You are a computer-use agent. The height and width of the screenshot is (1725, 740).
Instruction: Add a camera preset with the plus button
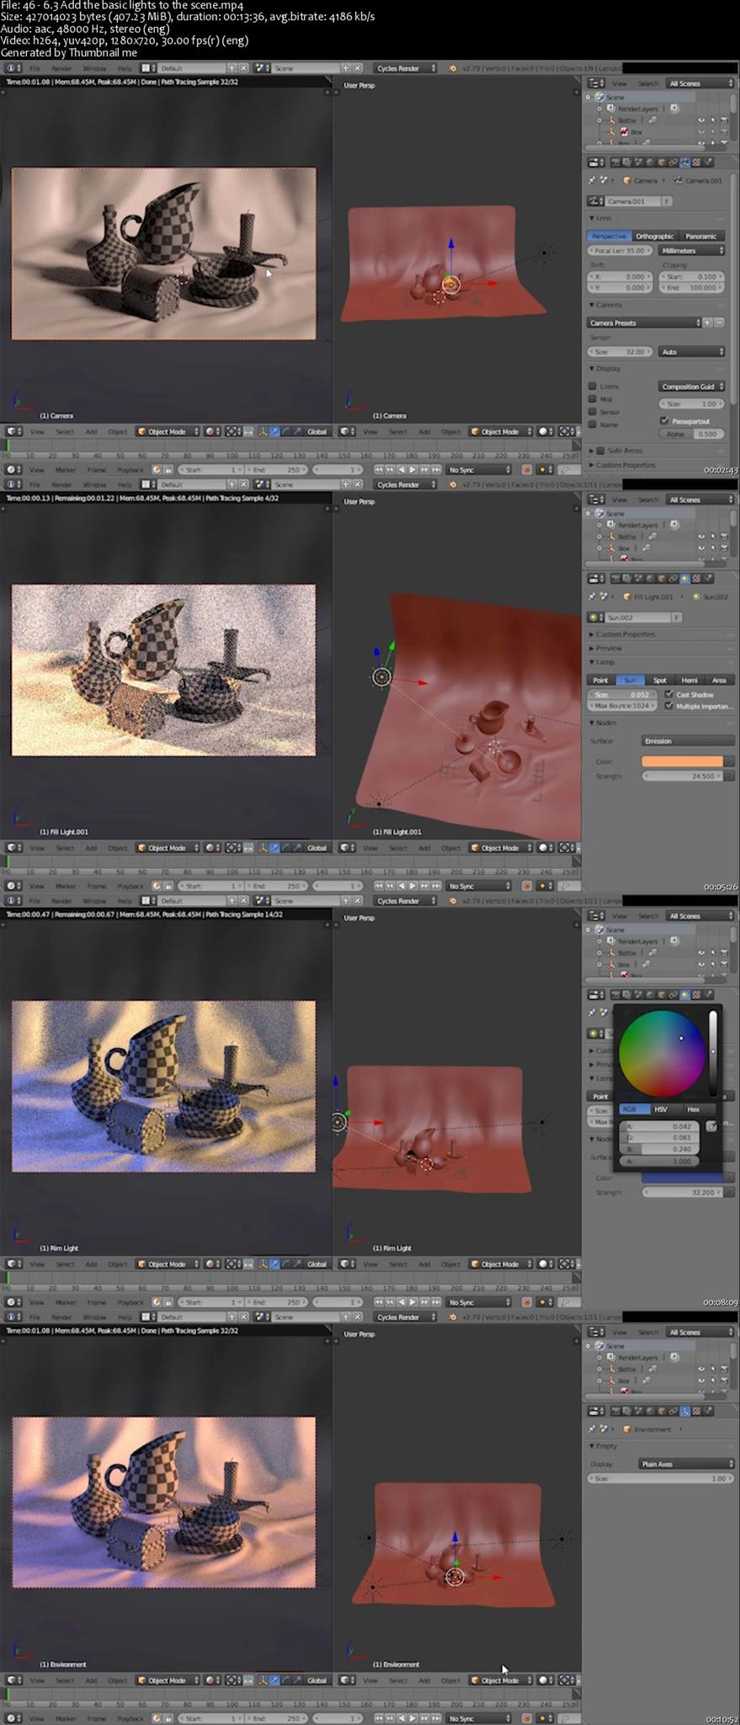click(707, 323)
